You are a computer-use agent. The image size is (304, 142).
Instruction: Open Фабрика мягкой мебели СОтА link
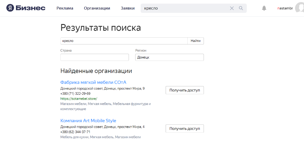[x=93, y=82]
